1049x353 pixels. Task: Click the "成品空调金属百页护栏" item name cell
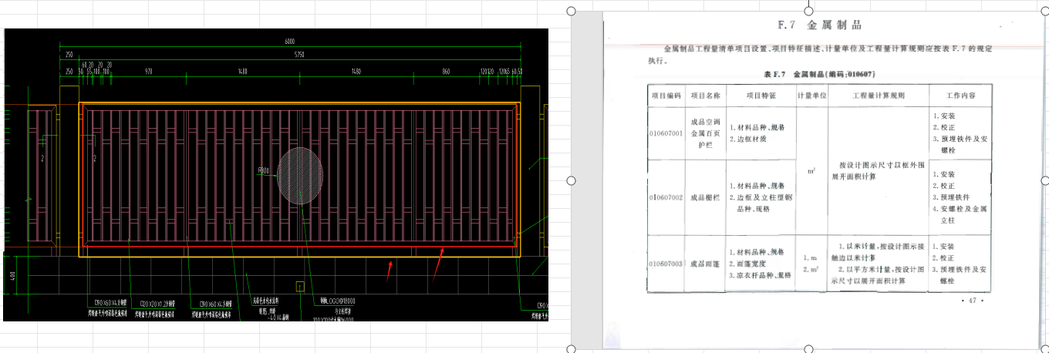(705, 133)
